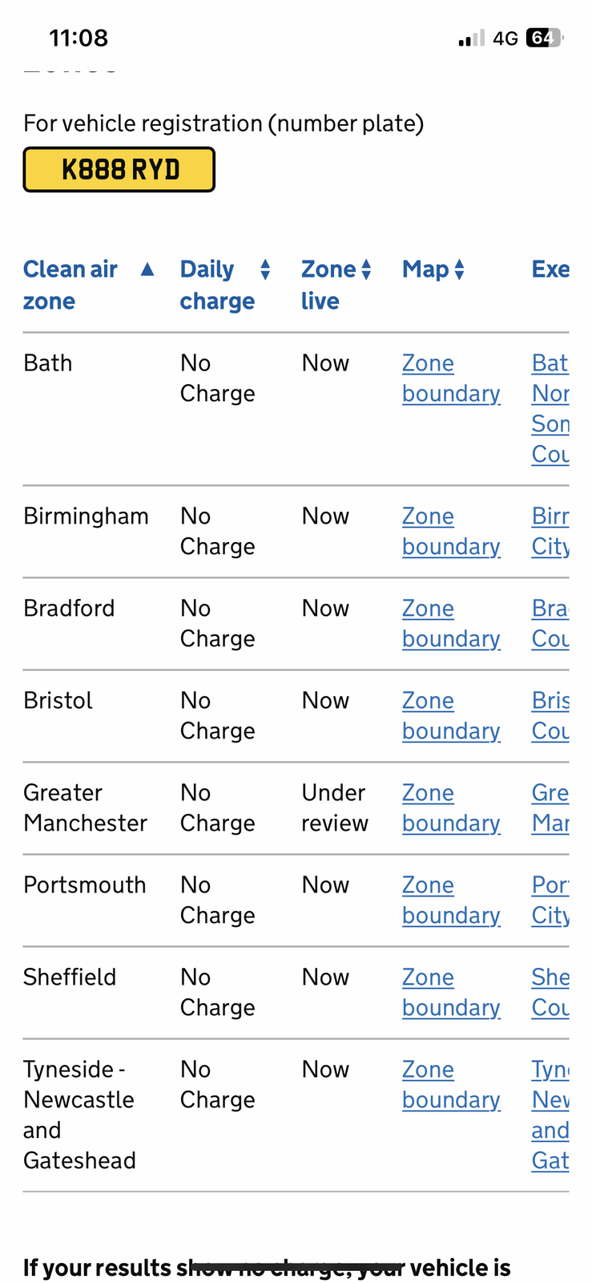The image size is (592, 1283).
Task: Sort by Clean air zone column arrow
Action: tap(147, 269)
